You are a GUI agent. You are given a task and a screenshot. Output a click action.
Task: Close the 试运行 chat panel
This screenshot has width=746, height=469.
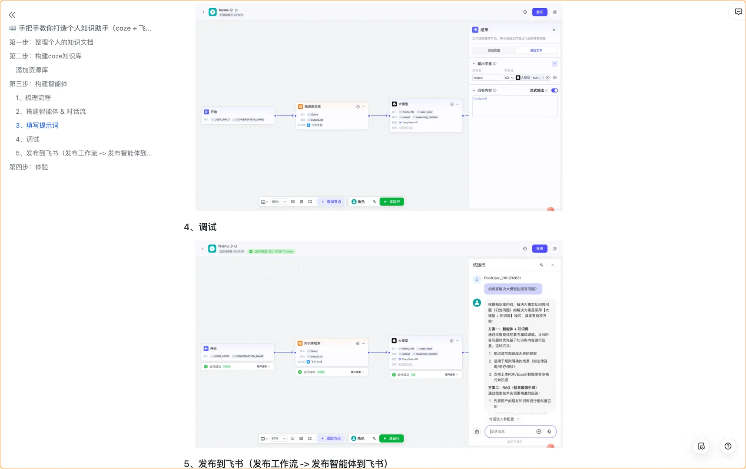(553, 265)
